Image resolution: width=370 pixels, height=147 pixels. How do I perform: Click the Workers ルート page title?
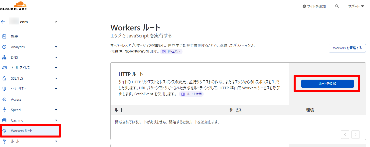click(x=135, y=27)
